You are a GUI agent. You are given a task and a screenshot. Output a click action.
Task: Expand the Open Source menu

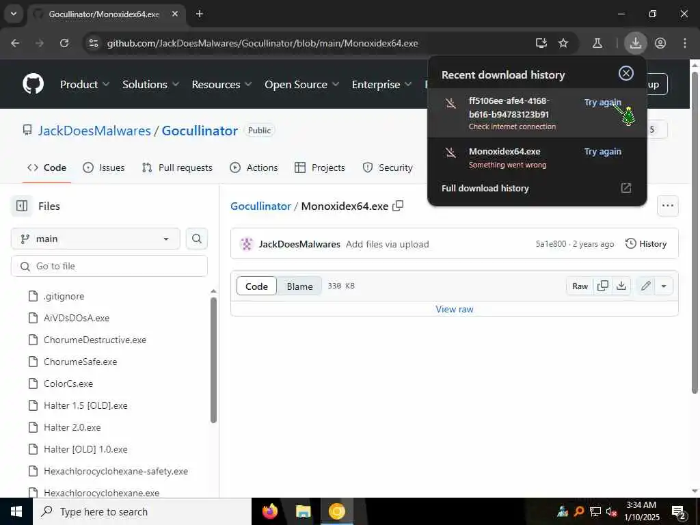pyautogui.click(x=301, y=84)
